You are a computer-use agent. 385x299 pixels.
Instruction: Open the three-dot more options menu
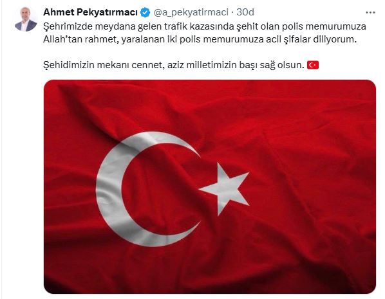370,12
